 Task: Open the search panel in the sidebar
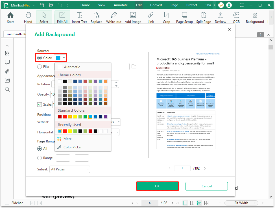7,89
